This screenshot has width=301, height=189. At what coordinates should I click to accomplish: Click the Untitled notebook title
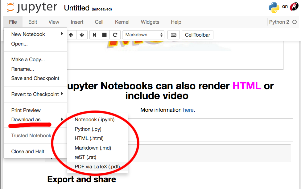pos(76,8)
